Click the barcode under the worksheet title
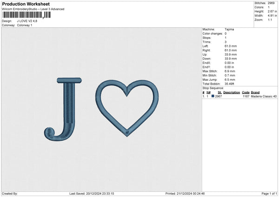 coord(27,15)
